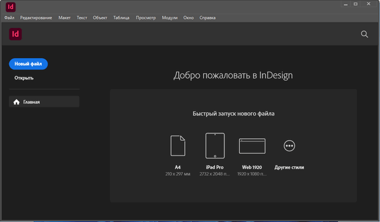Click Добро пожаловать в InDesign heading
This screenshot has width=380, height=222.
click(x=233, y=75)
